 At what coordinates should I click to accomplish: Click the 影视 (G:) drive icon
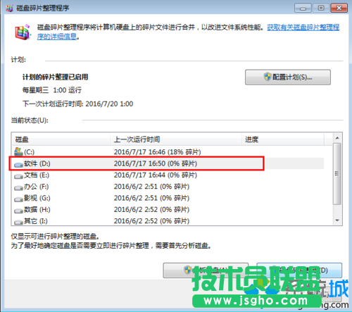[18, 199]
